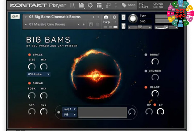Click the instrument wrench settings icon
Viewport: 194px width, 131px height.
click(15, 16)
